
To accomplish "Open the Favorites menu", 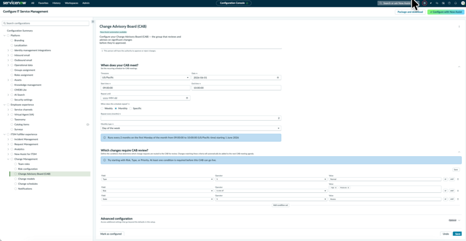I will click(43, 3).
